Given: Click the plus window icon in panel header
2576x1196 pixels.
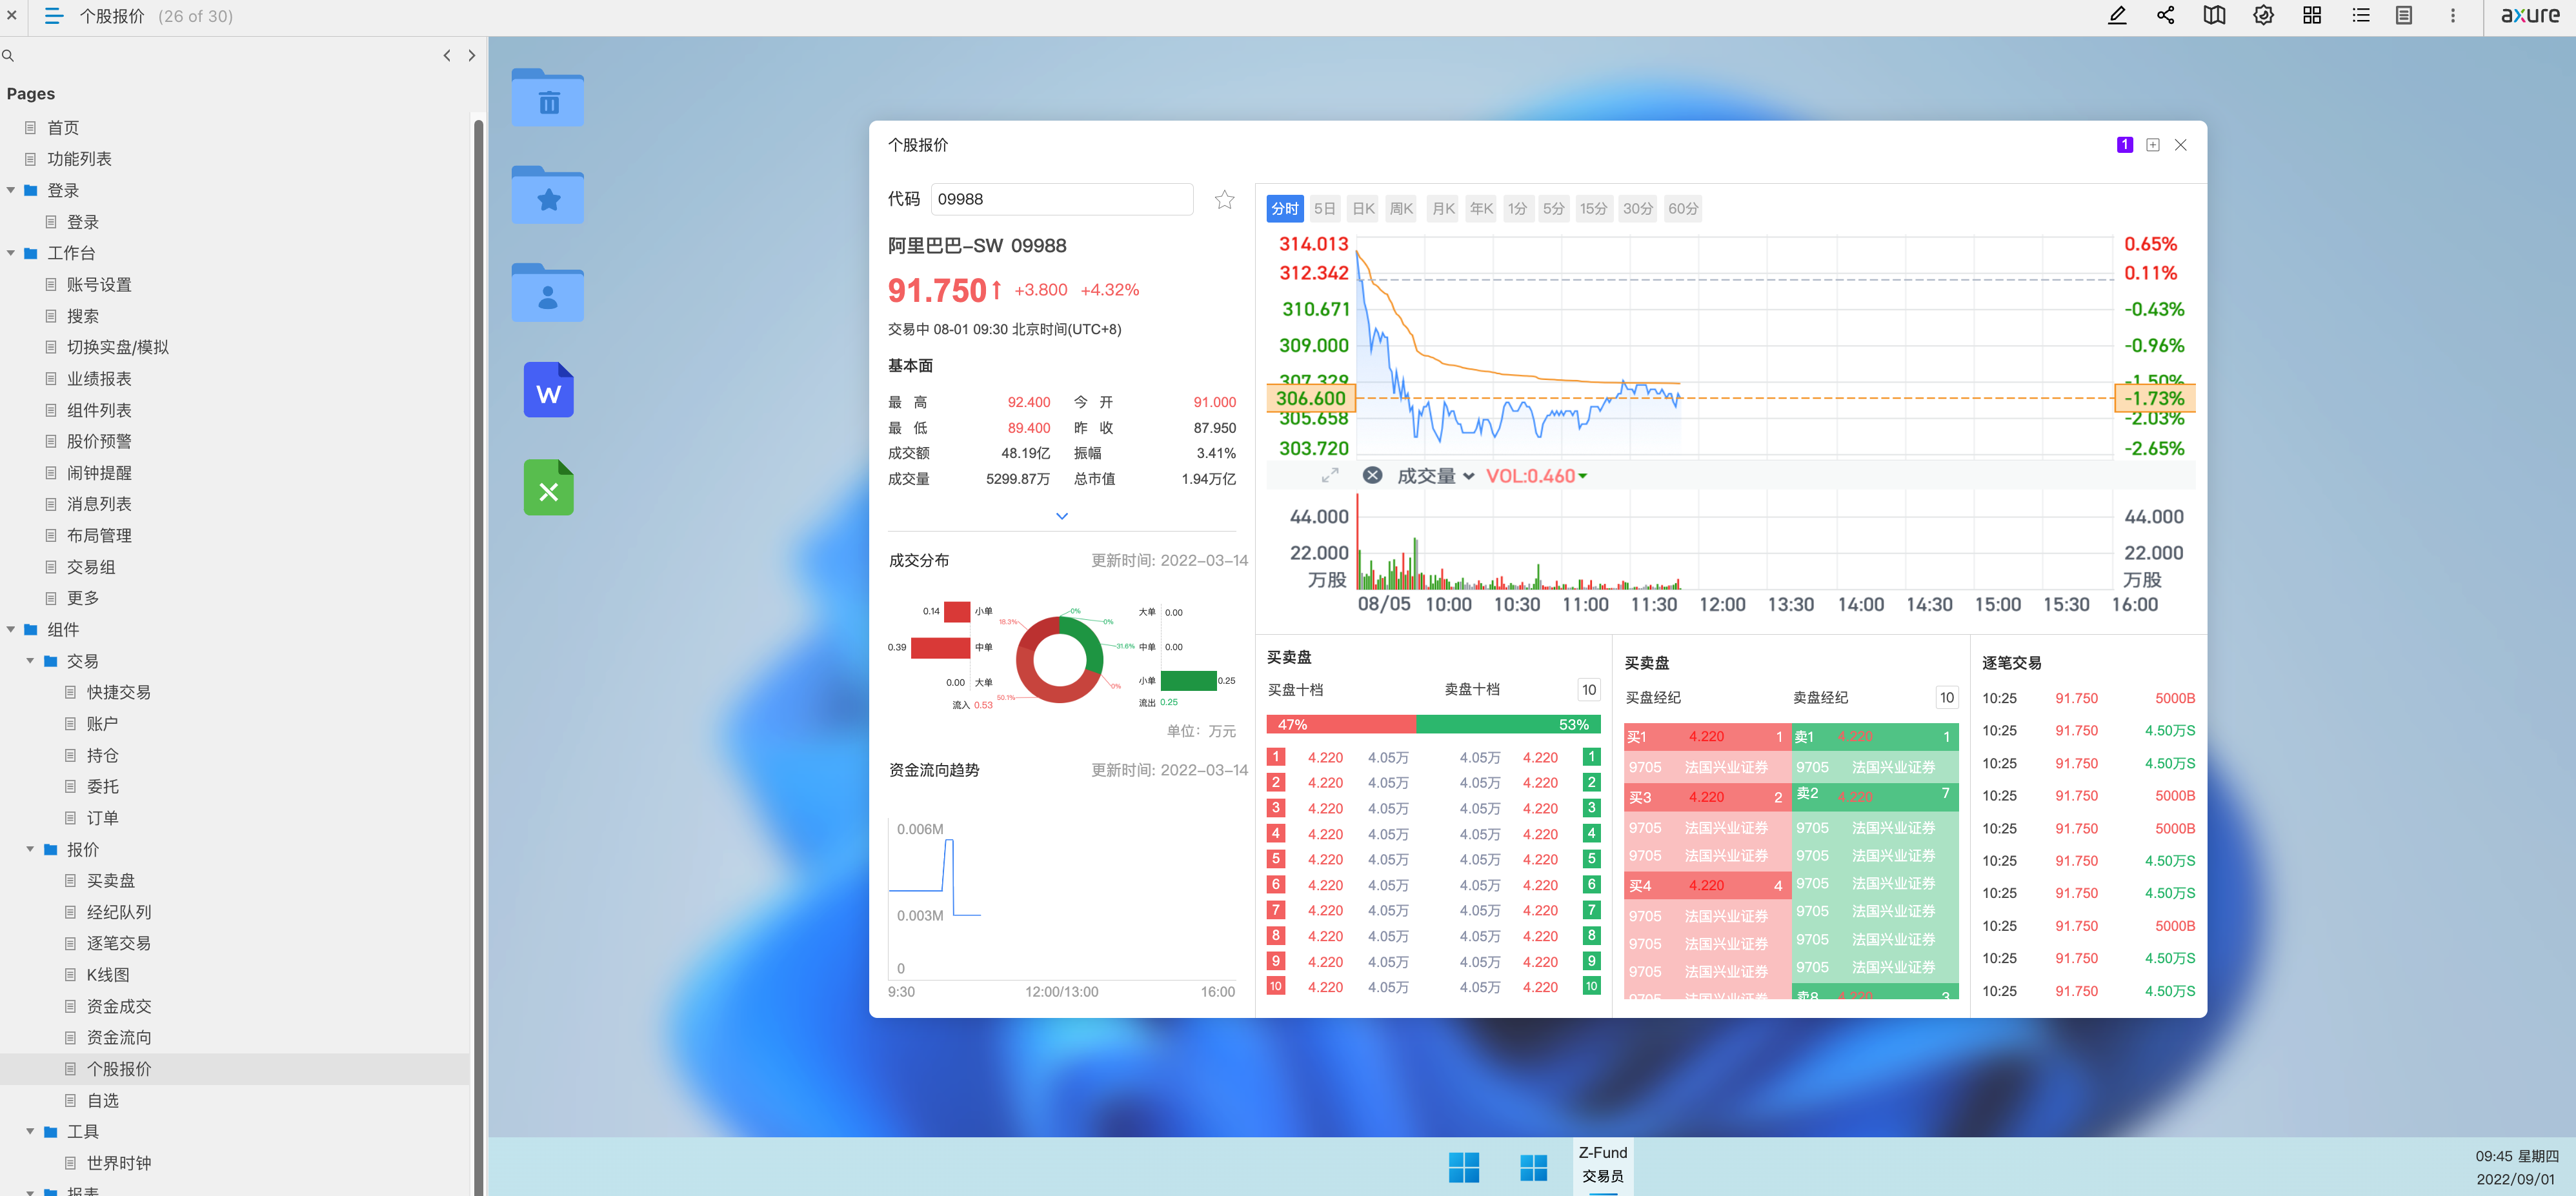Looking at the screenshot, I should tap(2152, 145).
